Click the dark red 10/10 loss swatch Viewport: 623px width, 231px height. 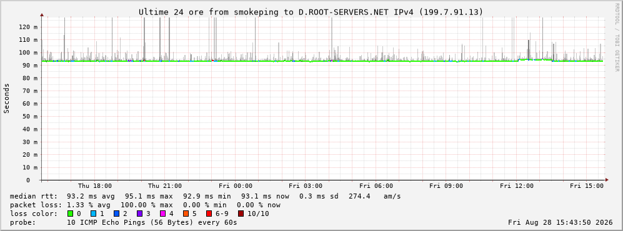[241, 214]
